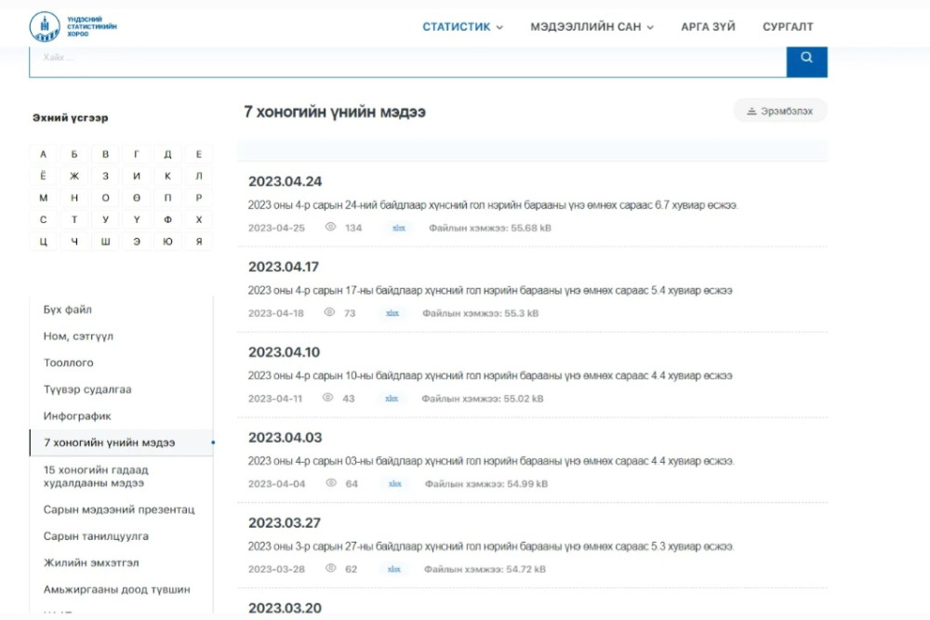Open the АРГА ЗҮЙ menu item

(708, 27)
